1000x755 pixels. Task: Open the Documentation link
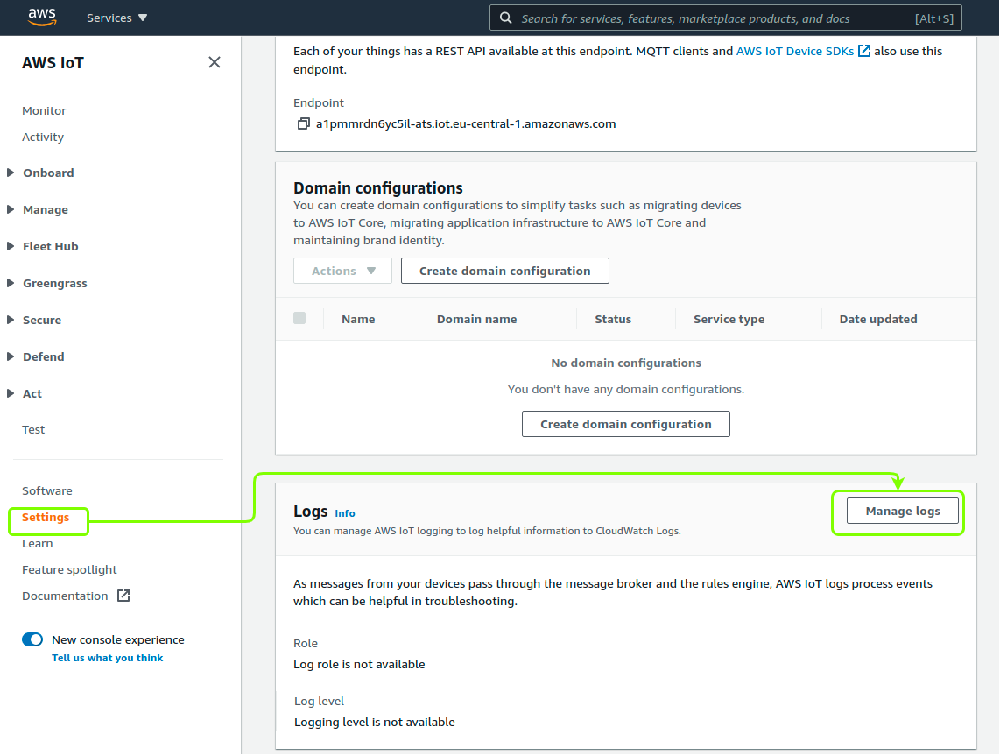[x=65, y=596]
